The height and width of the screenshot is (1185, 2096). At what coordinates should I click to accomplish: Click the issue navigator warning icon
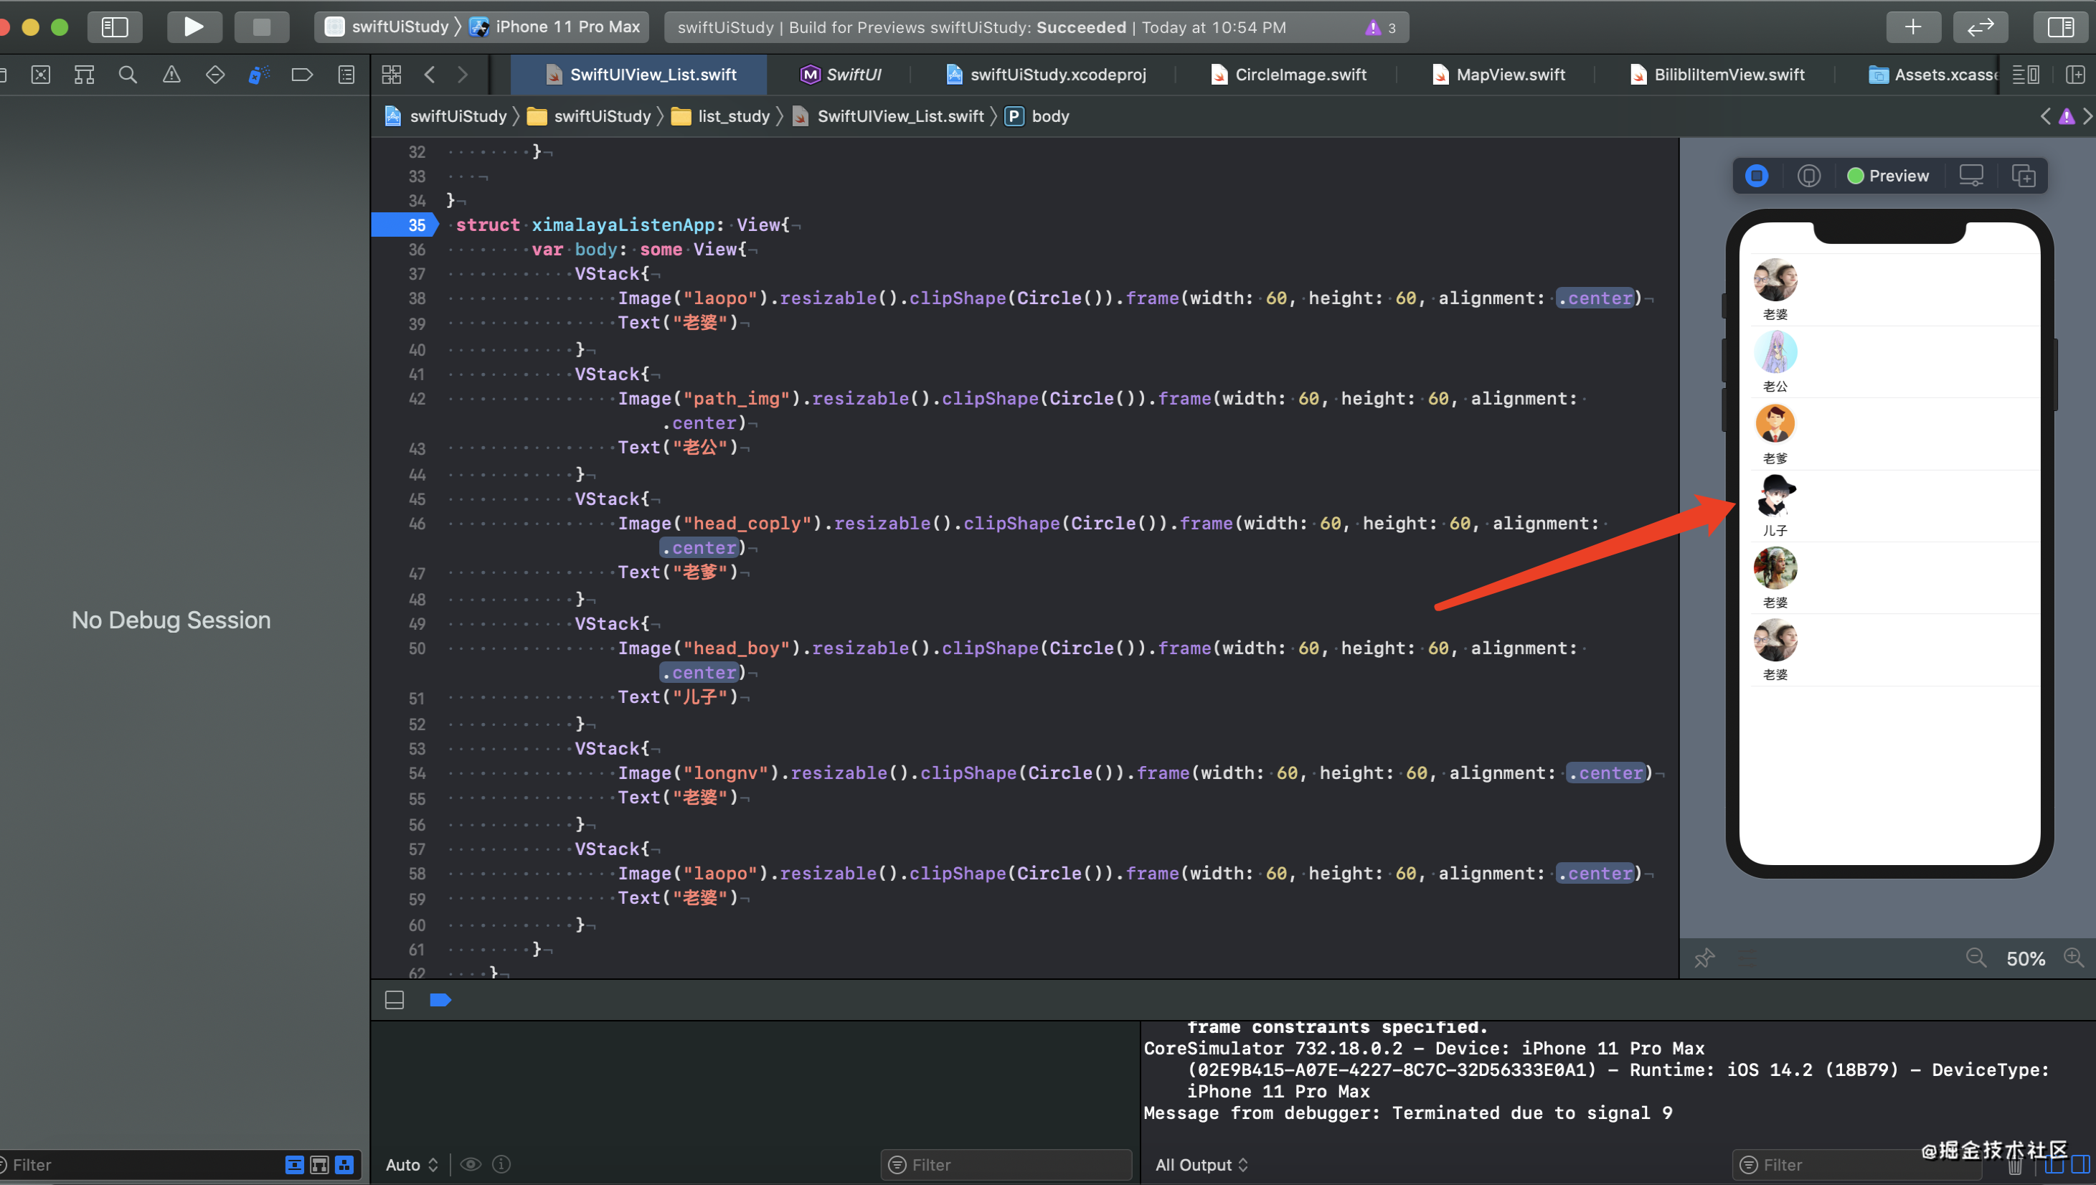[171, 75]
